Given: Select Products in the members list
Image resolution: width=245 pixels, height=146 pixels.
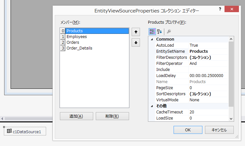Looking at the screenshot, I should (97, 31).
